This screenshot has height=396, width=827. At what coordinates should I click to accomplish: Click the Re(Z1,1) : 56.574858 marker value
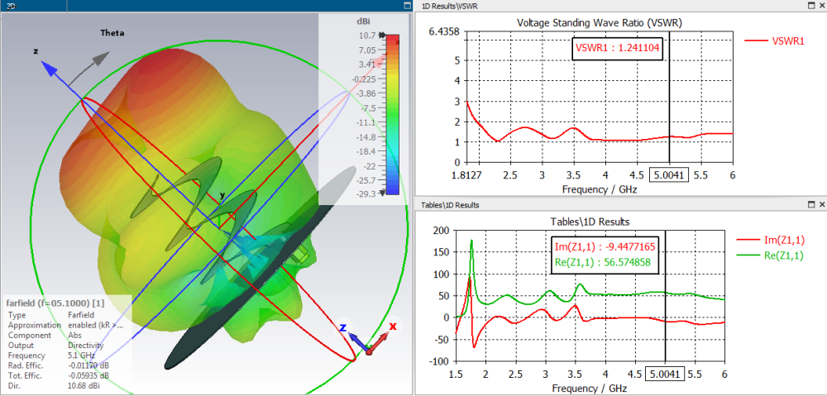602,262
